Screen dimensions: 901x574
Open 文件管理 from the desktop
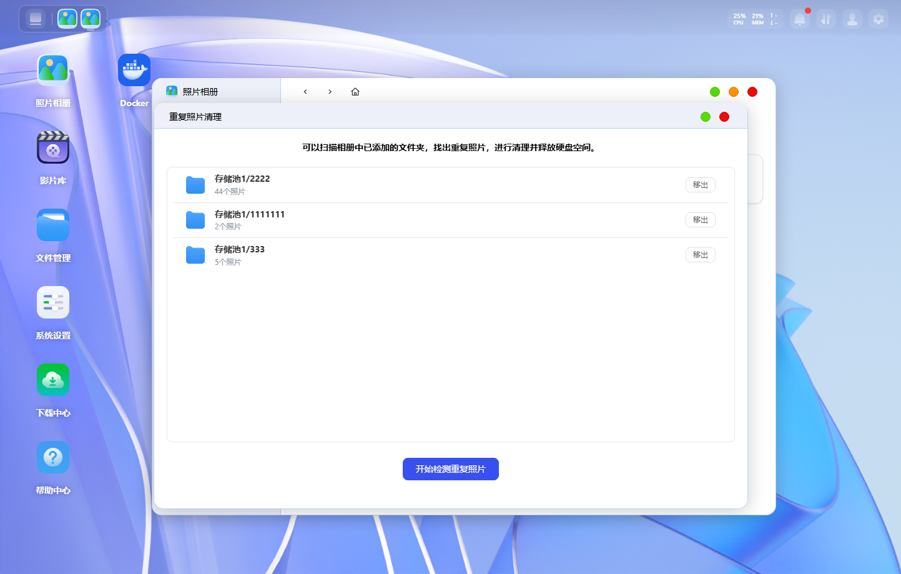tap(53, 225)
